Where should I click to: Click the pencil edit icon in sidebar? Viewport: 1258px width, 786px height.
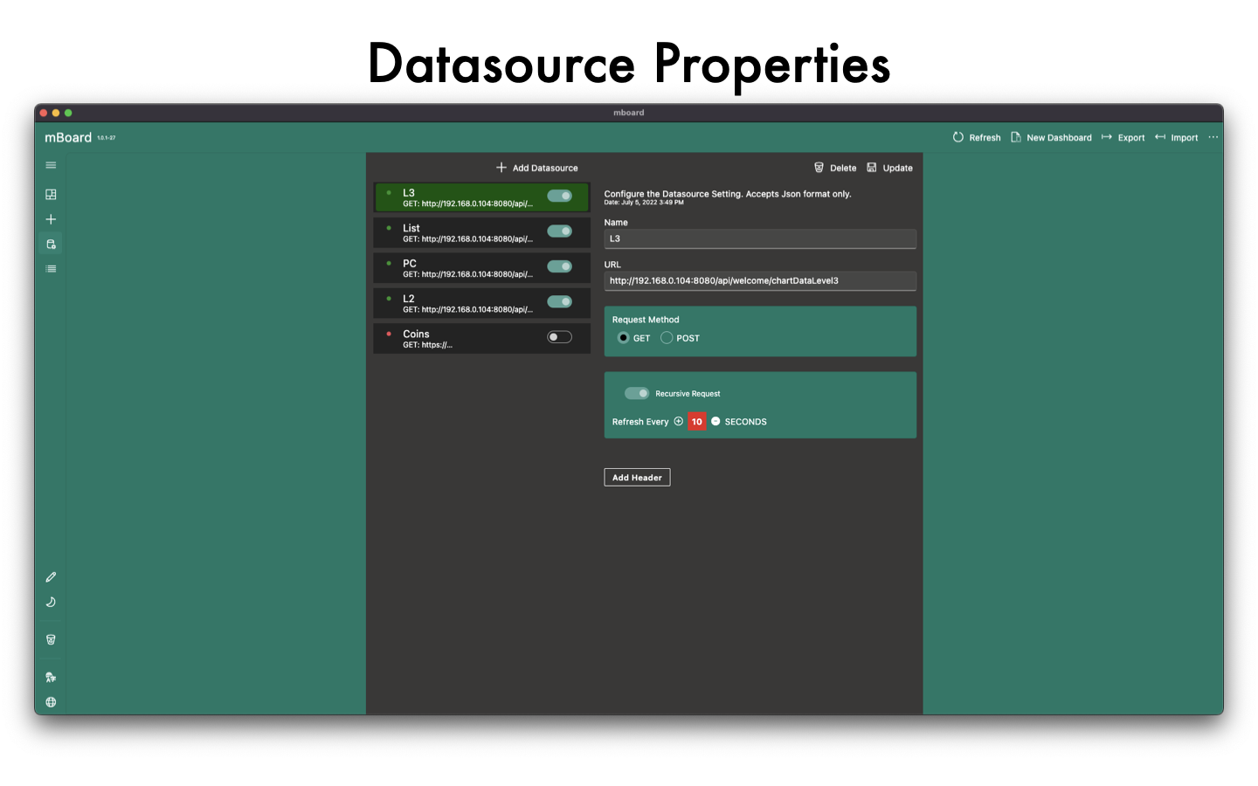click(x=51, y=577)
